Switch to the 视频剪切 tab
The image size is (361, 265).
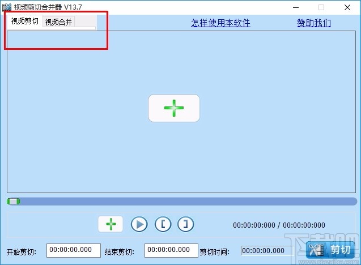[24, 22]
